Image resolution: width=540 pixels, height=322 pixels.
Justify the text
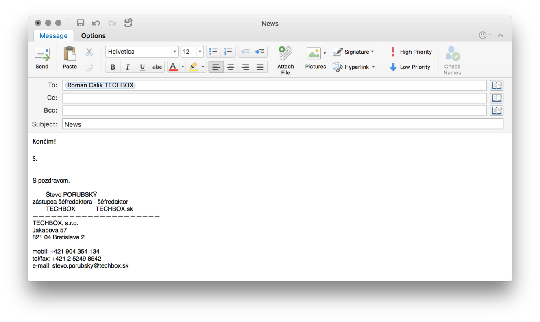[260, 67]
